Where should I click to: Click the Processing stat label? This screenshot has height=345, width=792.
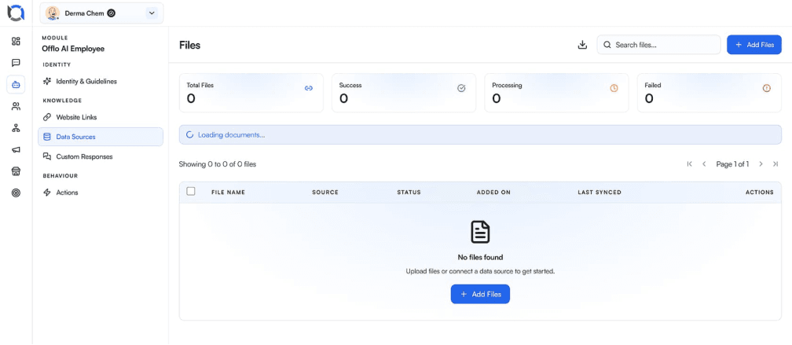pos(507,86)
